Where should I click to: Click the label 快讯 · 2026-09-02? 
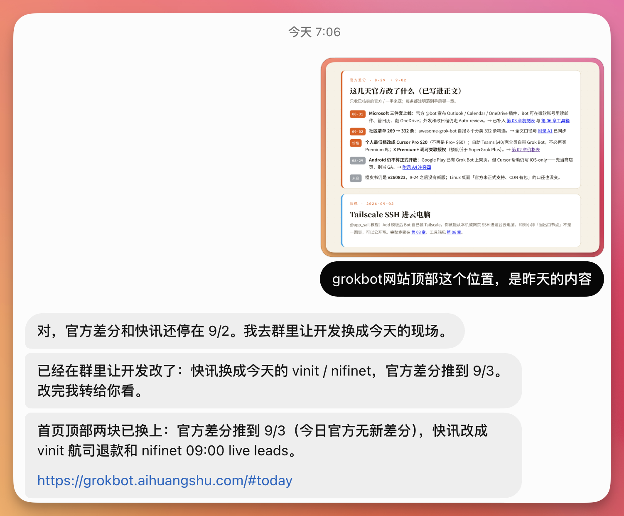click(372, 204)
